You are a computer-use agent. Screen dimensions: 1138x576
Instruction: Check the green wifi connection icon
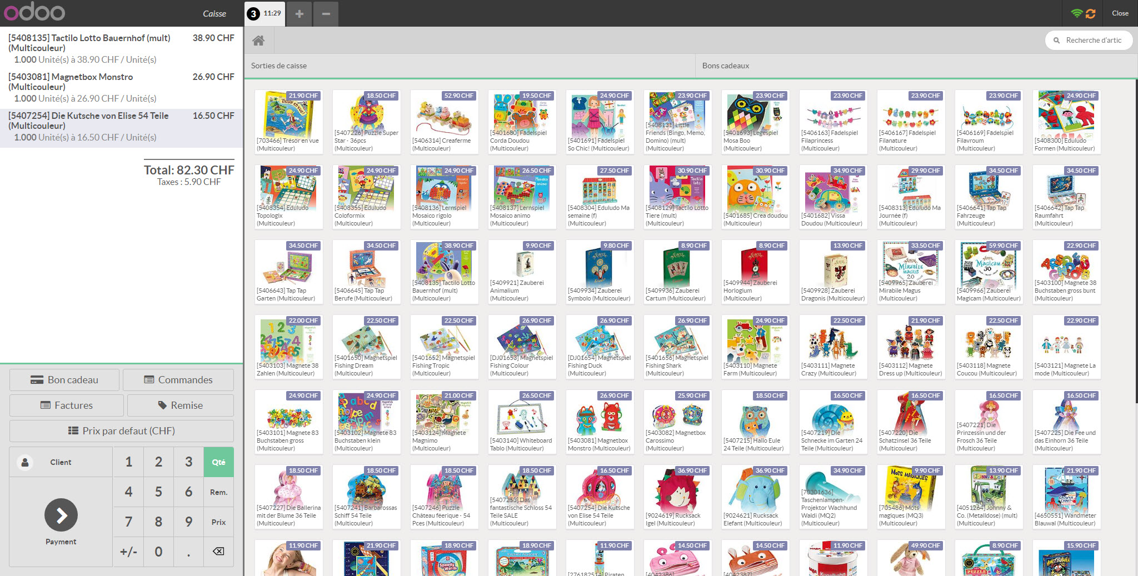pos(1076,13)
